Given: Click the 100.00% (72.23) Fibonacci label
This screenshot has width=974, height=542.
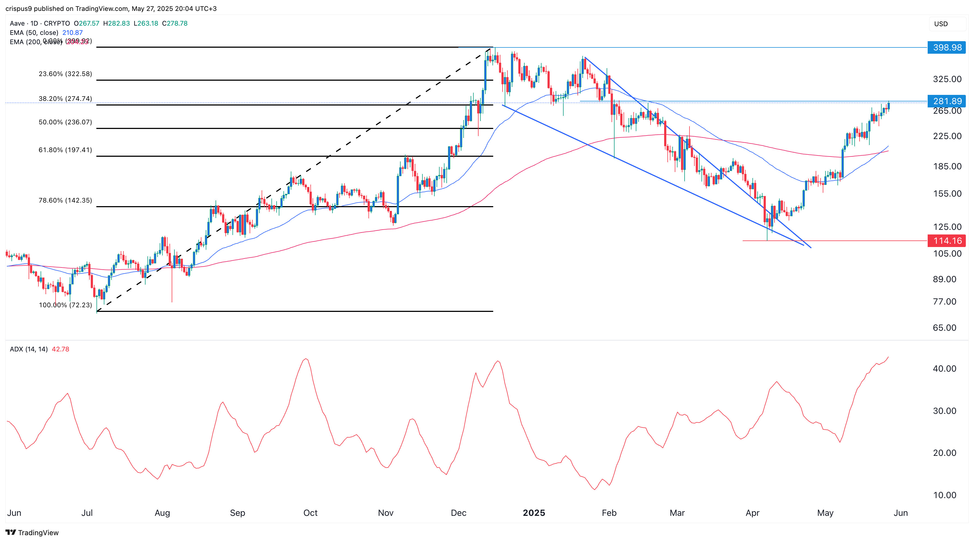Looking at the screenshot, I should tap(65, 305).
